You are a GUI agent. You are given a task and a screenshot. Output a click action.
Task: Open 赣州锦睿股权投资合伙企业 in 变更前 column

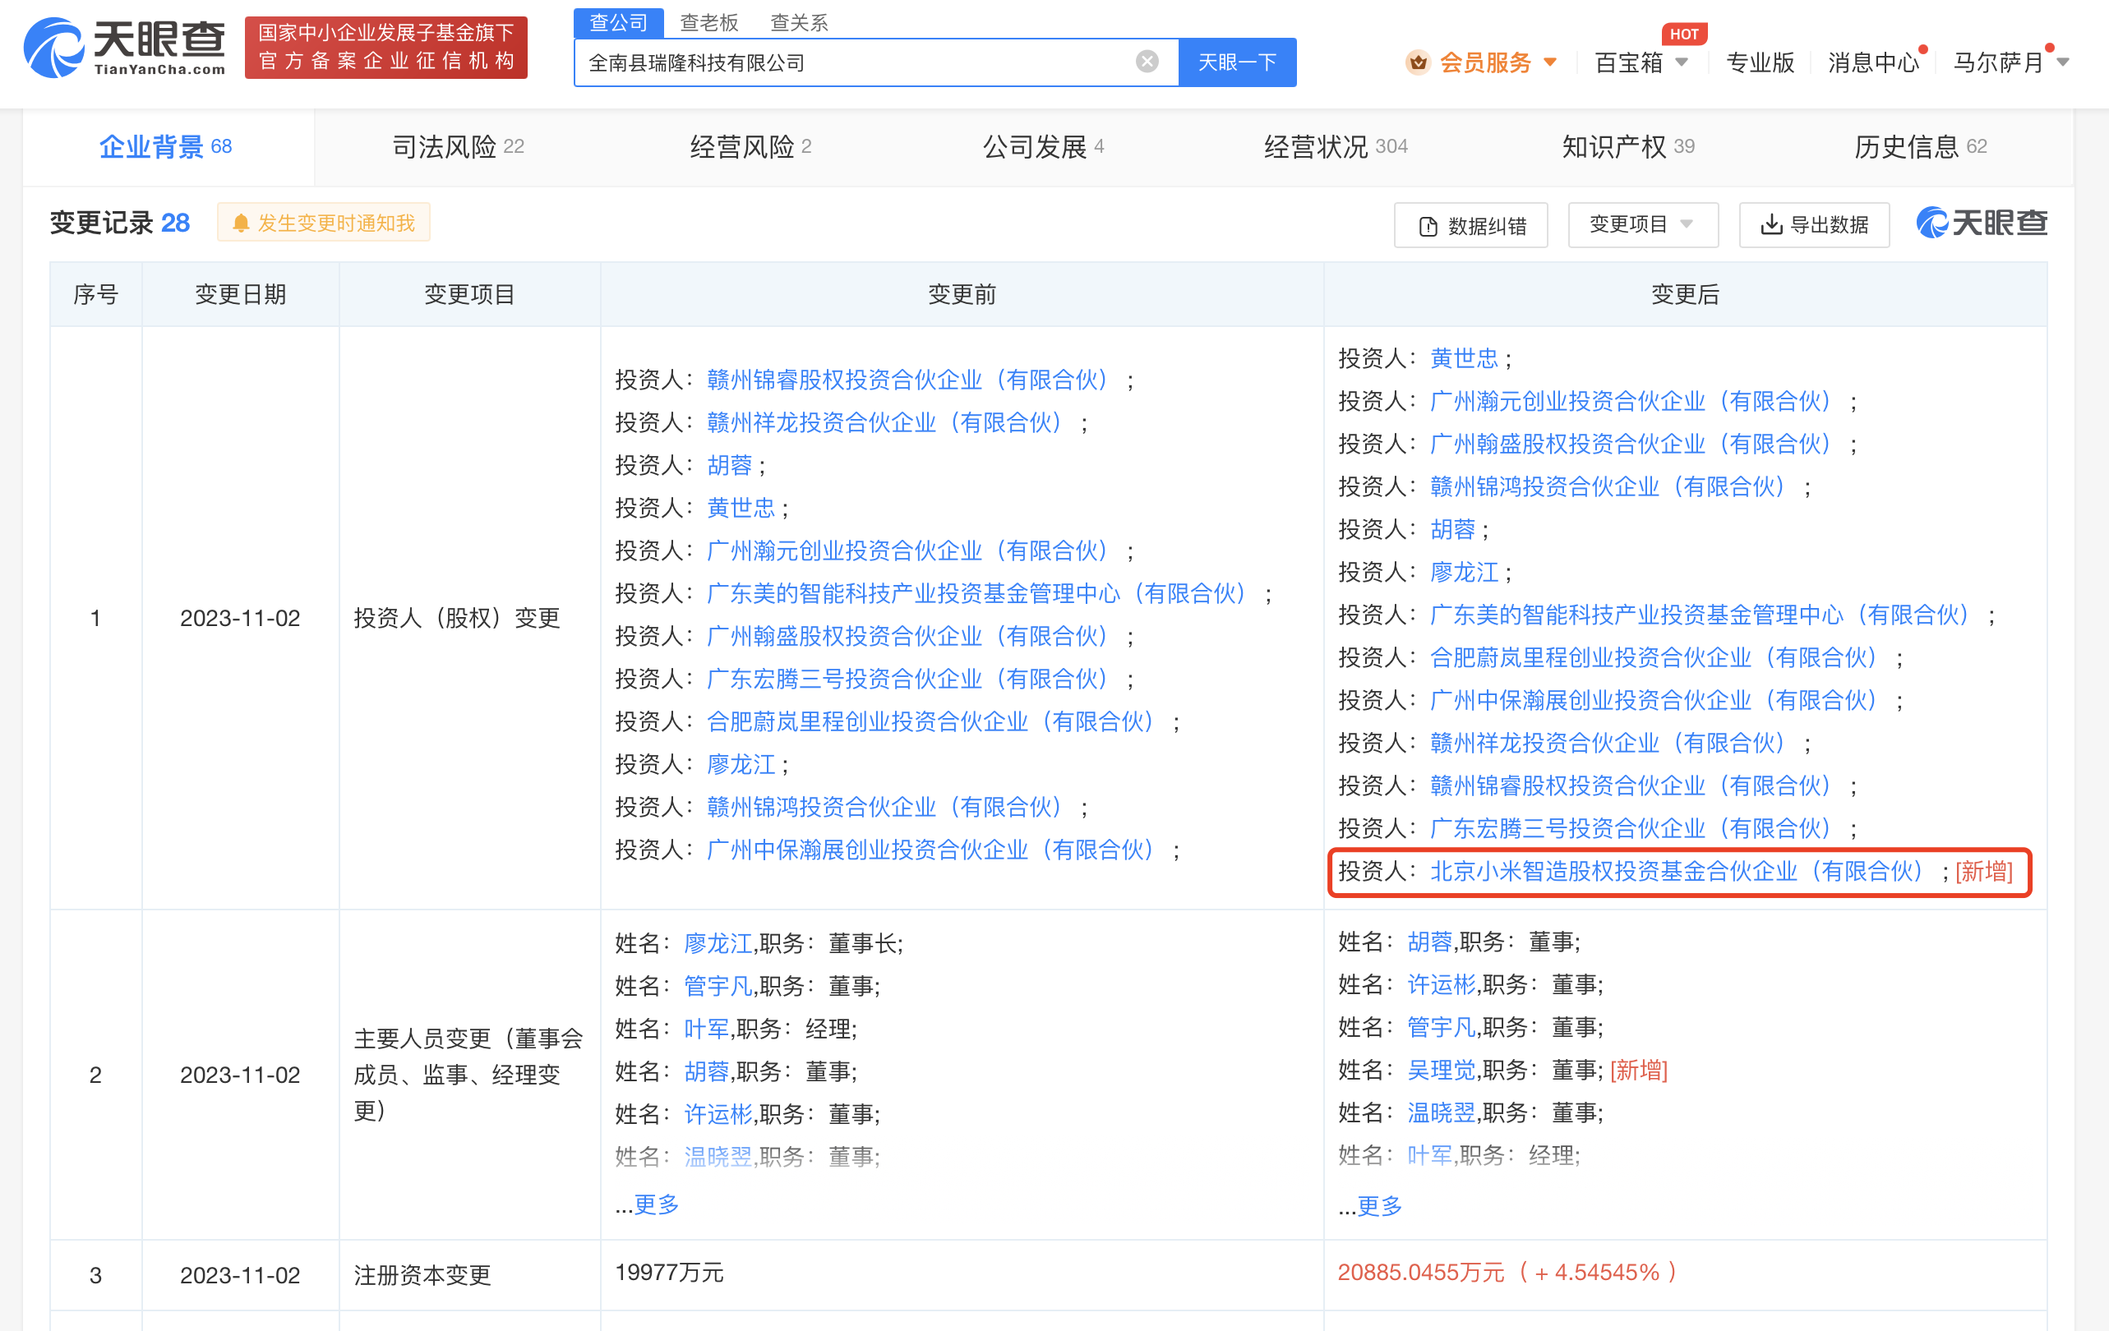pos(908,379)
